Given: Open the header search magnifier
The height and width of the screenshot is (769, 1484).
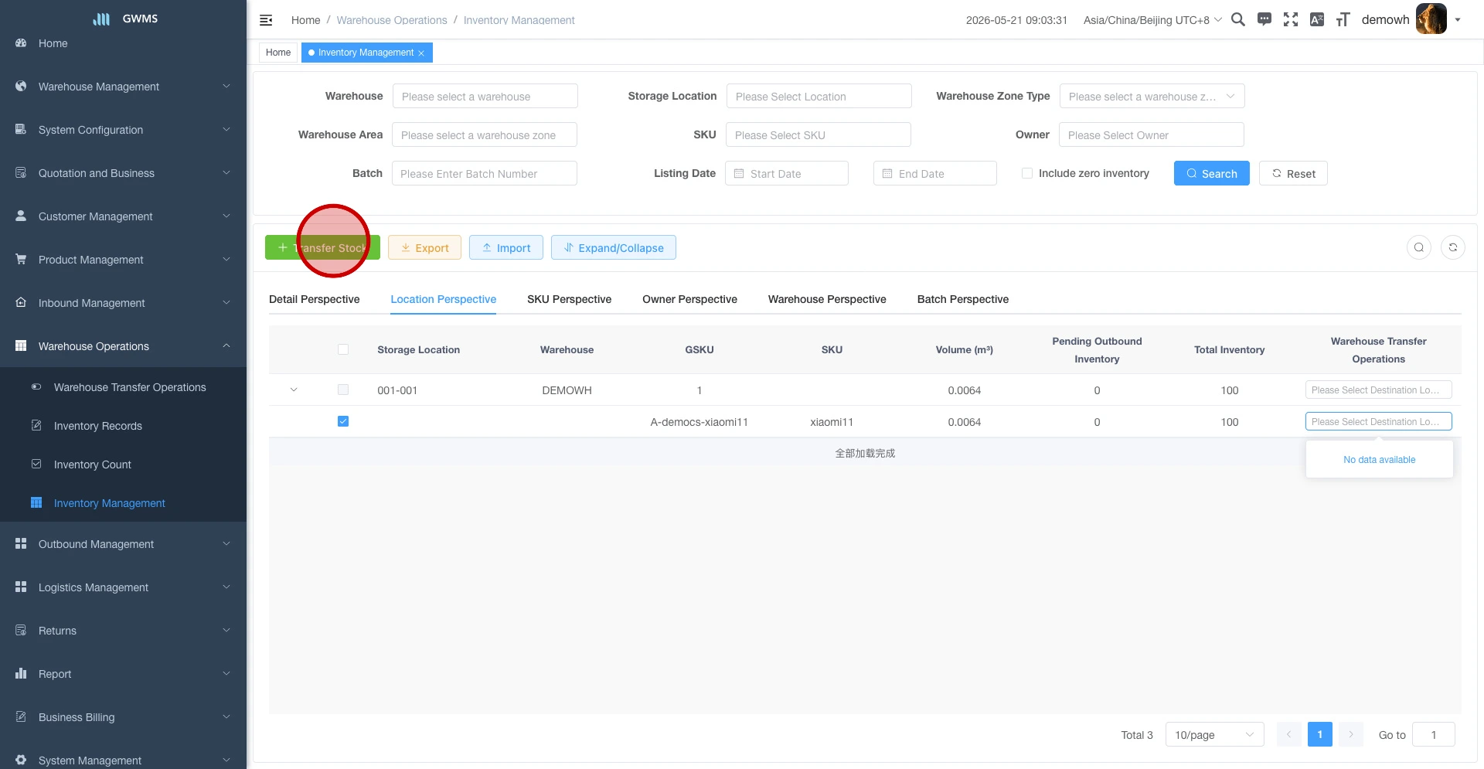Looking at the screenshot, I should tap(1238, 19).
